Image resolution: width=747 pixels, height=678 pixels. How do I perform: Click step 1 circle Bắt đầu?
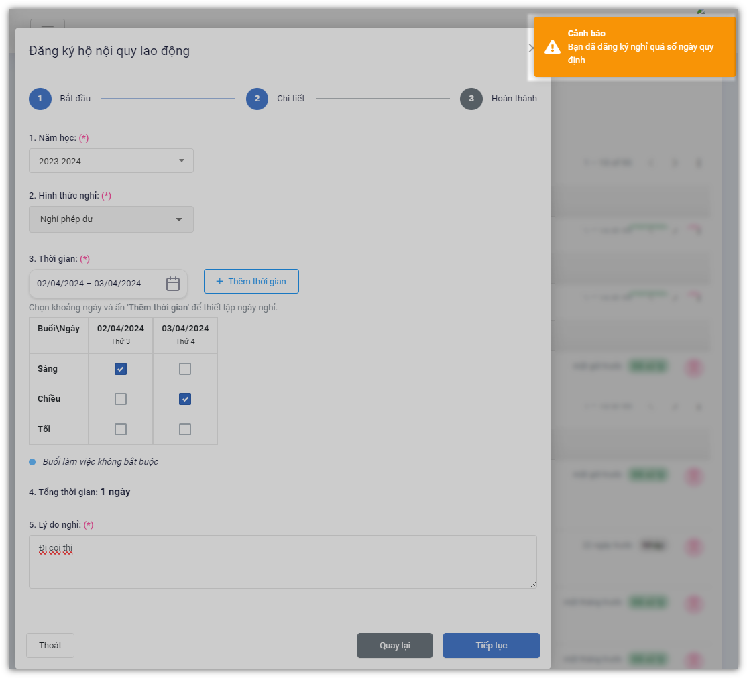point(40,99)
